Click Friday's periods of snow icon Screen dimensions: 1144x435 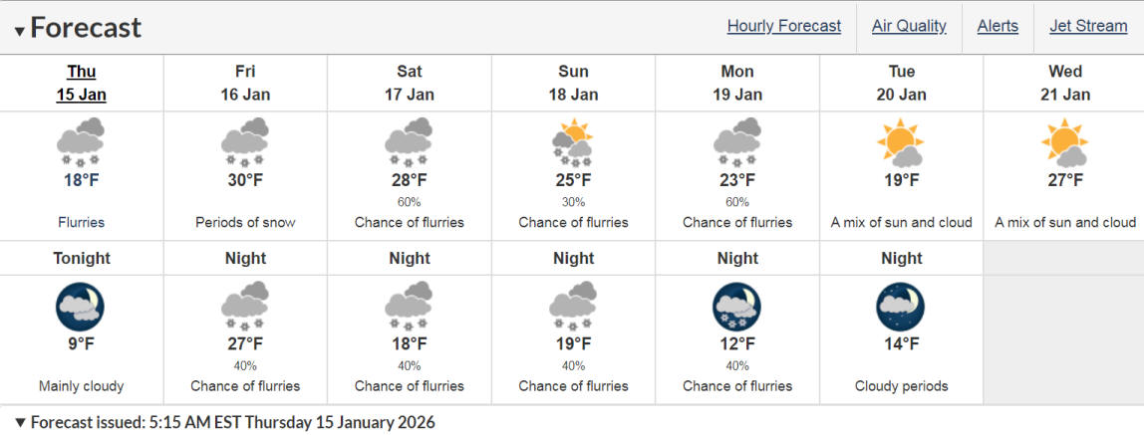[x=245, y=142]
